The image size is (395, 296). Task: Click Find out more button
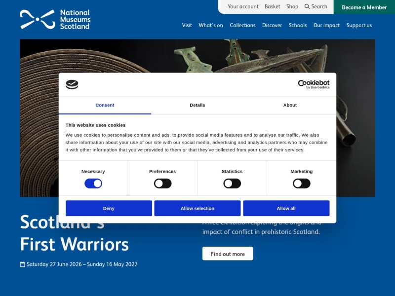[x=228, y=254]
